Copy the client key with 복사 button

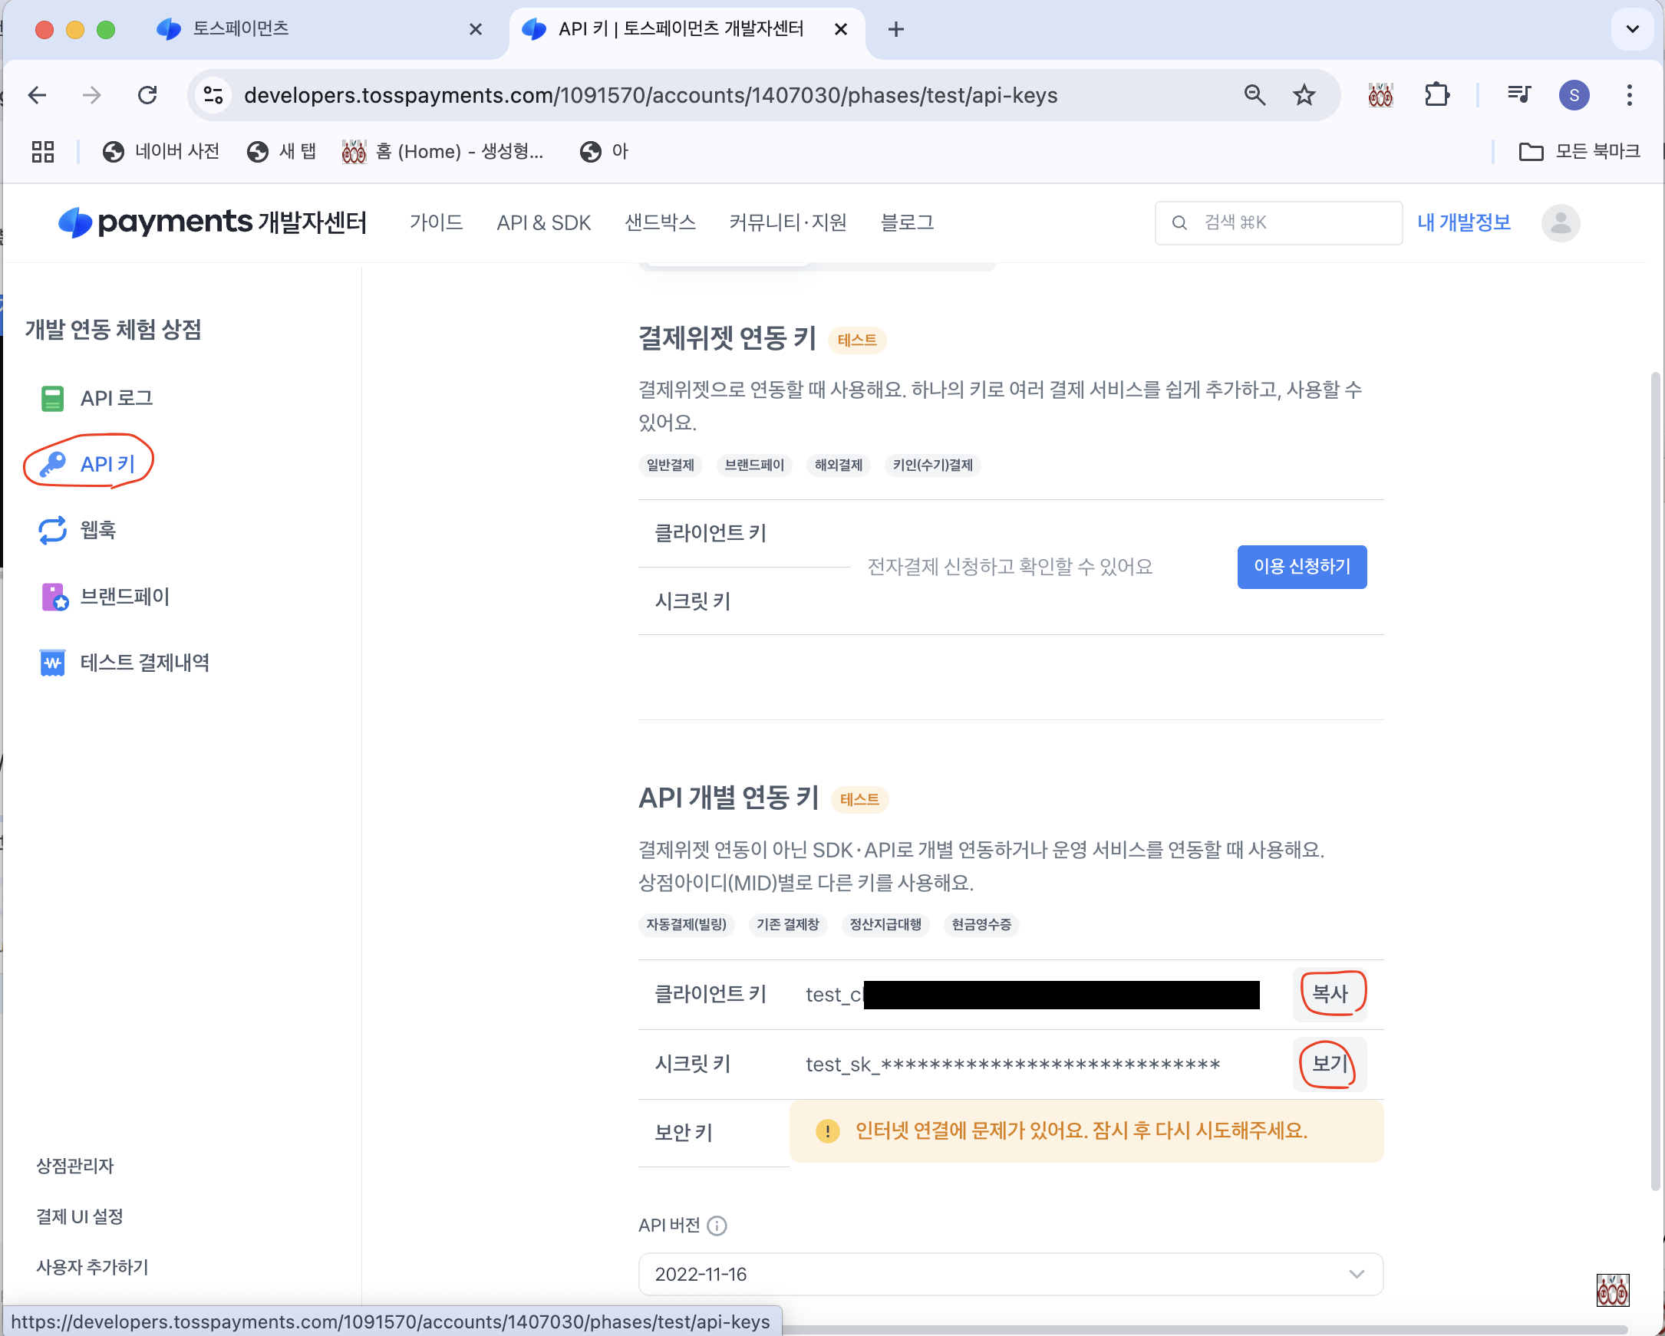click(x=1330, y=993)
